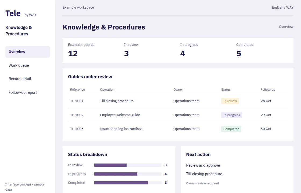301x193 pixels.
Task: Click Completed label in Status breakdown
Action: [76, 183]
